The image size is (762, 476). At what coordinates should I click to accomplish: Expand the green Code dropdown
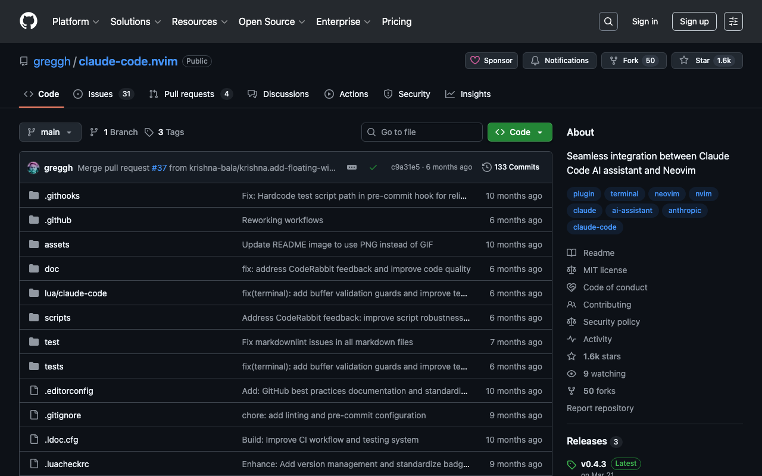pyautogui.click(x=519, y=132)
